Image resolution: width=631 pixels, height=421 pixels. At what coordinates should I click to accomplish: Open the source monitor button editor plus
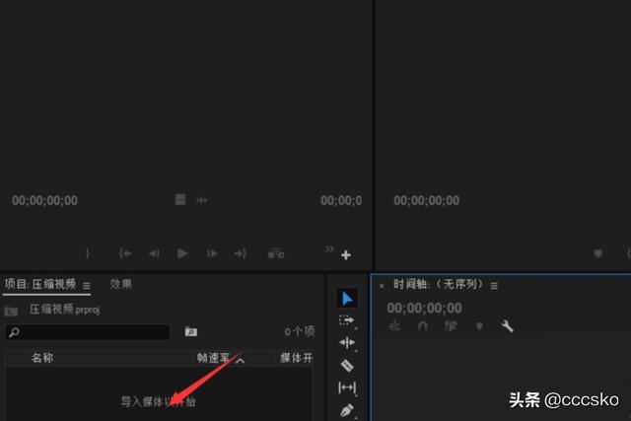[x=346, y=255]
